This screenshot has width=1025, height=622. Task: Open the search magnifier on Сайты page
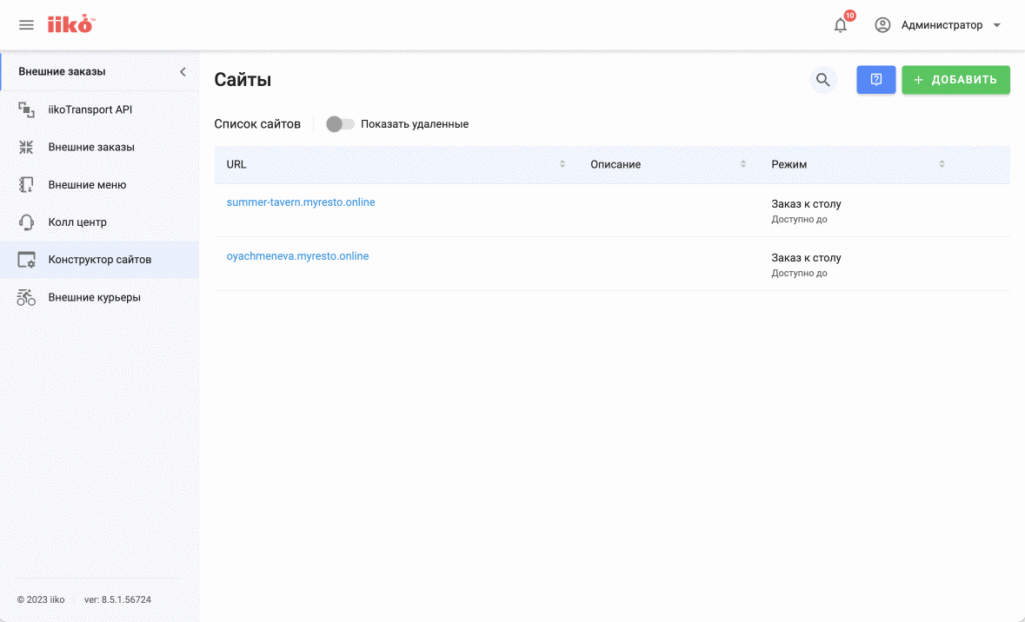click(822, 80)
